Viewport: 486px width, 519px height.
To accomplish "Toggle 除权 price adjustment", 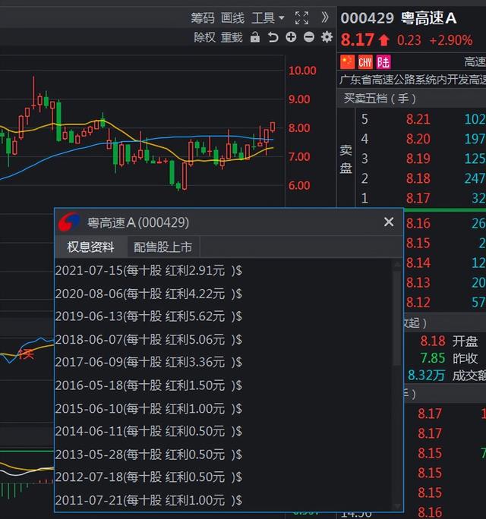I will (205, 37).
